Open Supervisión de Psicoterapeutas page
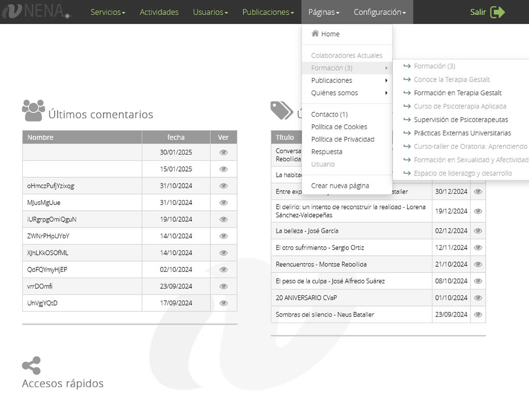Screen dimensions: 529x397 (x=461, y=119)
